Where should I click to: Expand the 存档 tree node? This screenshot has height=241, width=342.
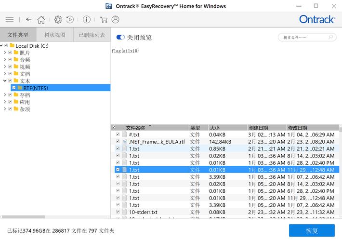pyautogui.click(x=5, y=95)
